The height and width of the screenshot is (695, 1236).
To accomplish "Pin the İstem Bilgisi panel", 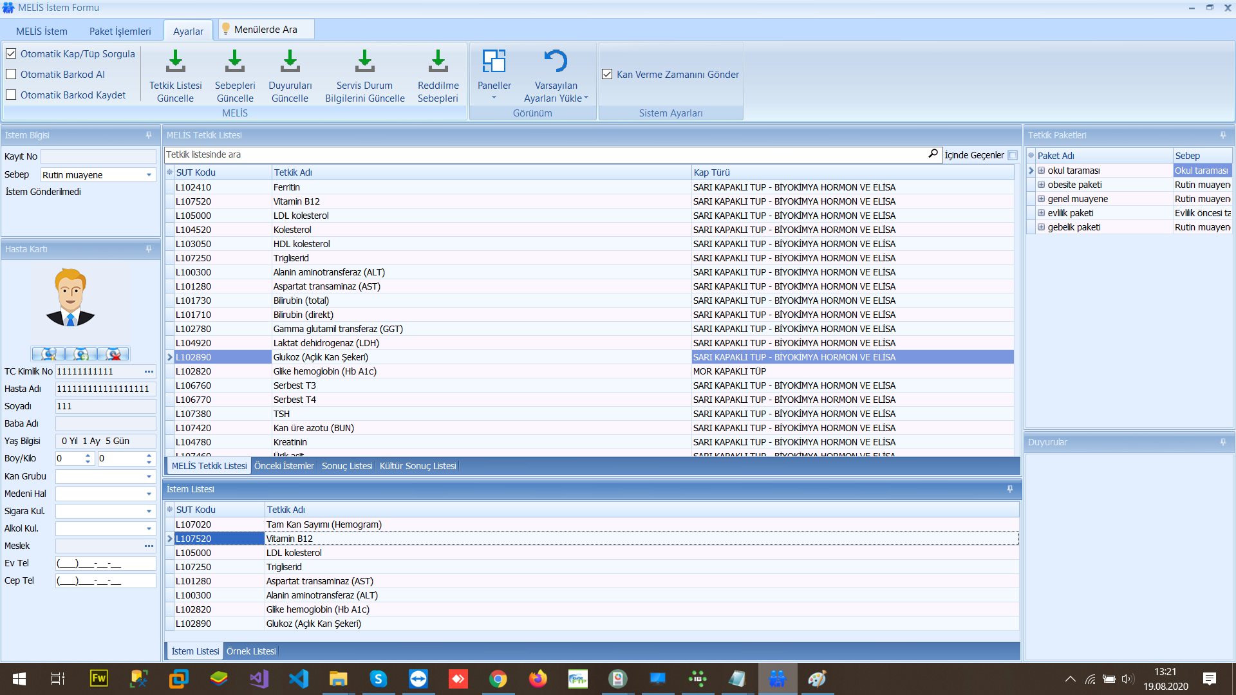I will coord(149,135).
